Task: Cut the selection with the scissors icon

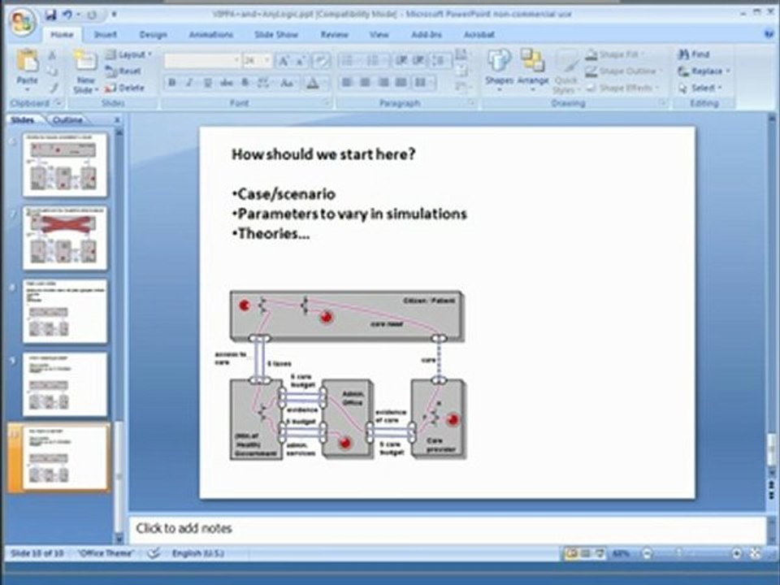Action: pos(52,55)
